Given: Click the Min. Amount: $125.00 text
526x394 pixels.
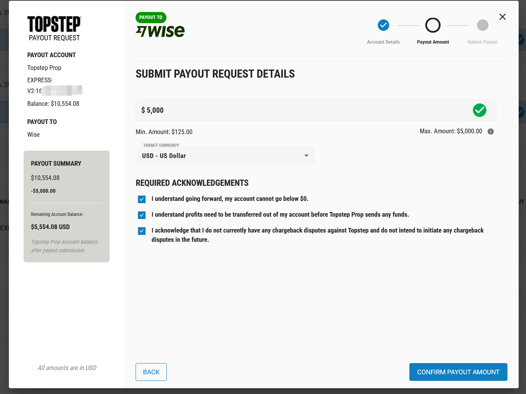Looking at the screenshot, I should pyautogui.click(x=164, y=132).
